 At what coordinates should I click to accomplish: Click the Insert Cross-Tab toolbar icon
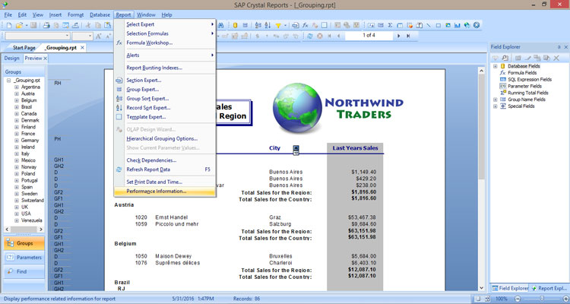400,25
